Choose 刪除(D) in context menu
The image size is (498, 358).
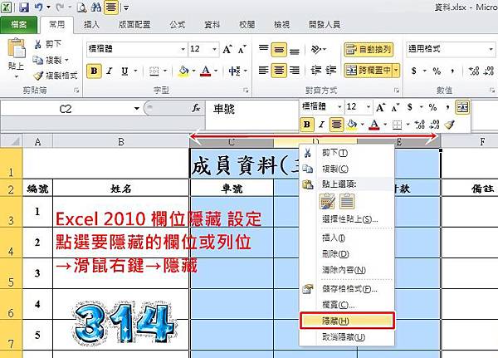tap(347, 254)
